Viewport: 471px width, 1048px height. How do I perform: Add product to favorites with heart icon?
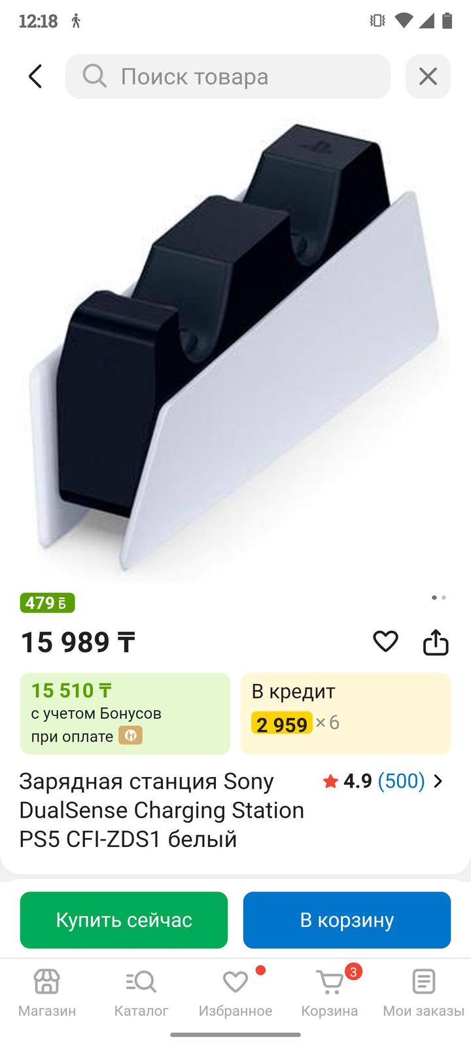click(x=385, y=641)
